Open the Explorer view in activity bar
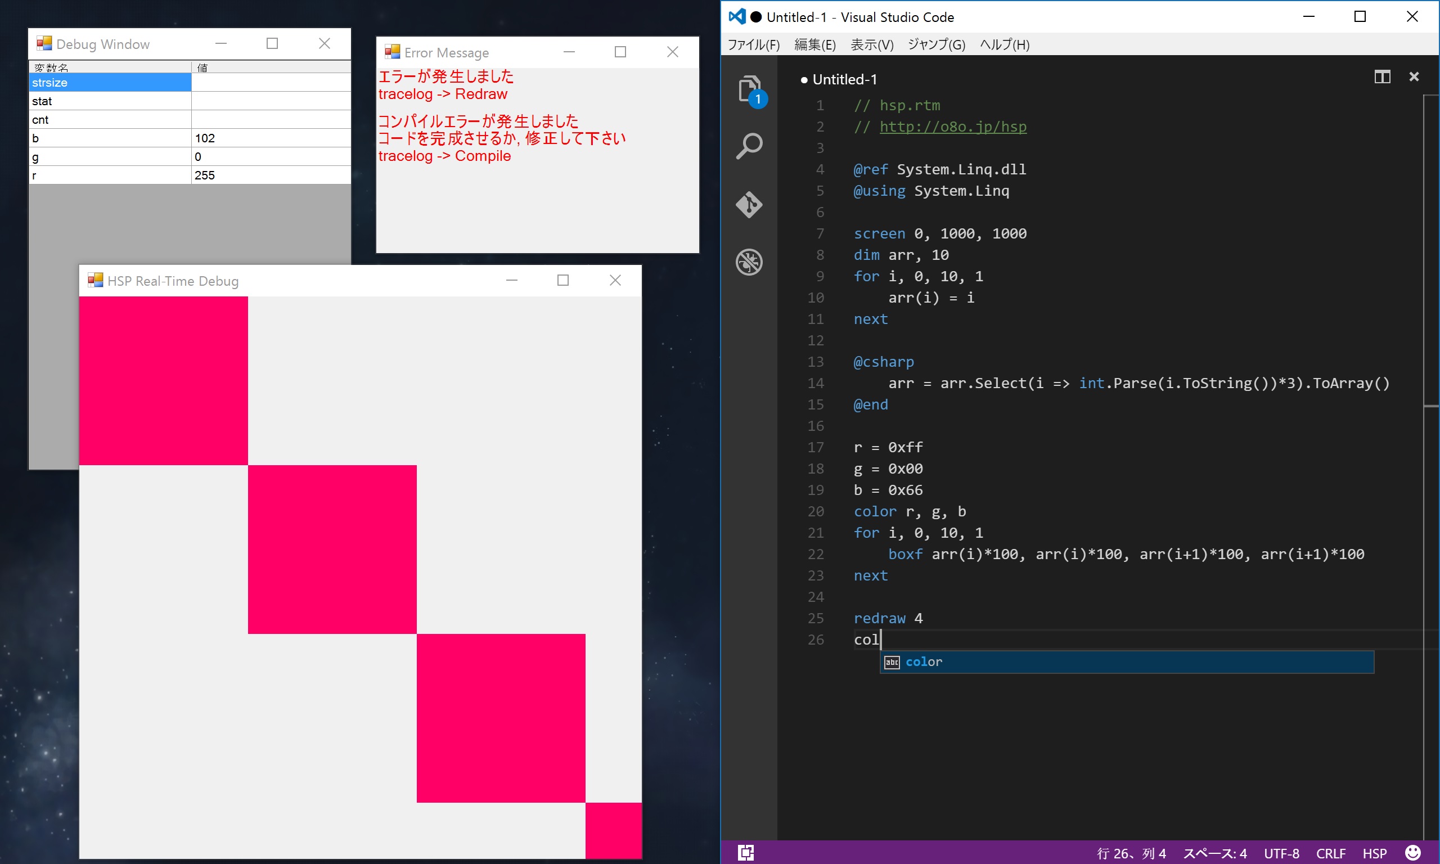The width and height of the screenshot is (1440, 864). click(x=749, y=89)
